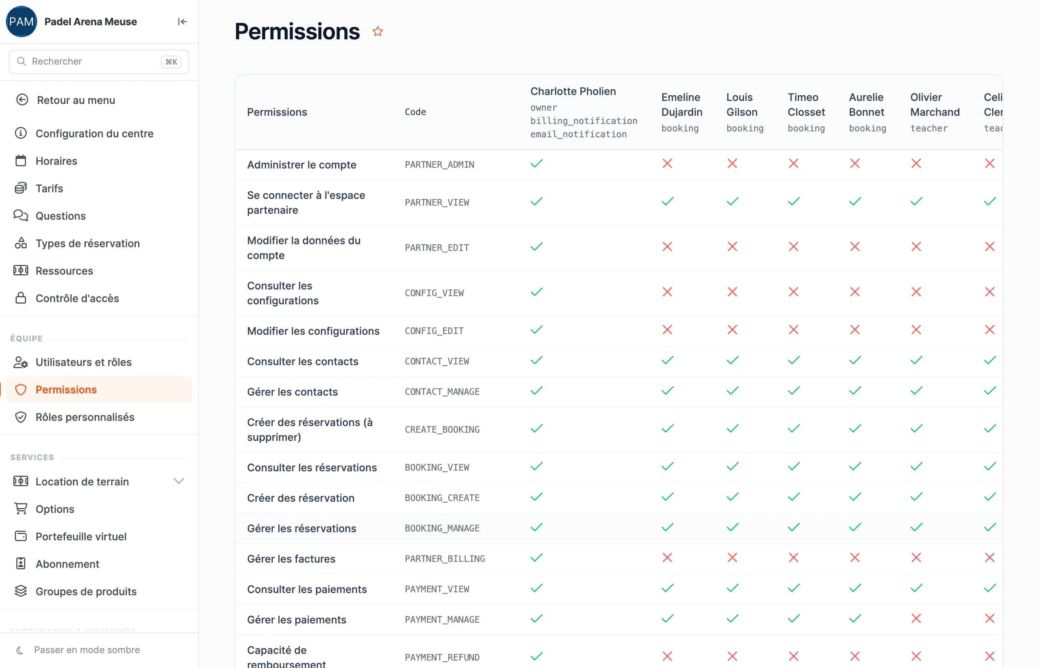Click the PAM logo avatar
The image size is (1039, 668).
click(21, 22)
